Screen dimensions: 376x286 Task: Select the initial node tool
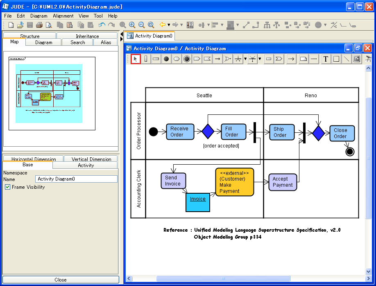pos(166,59)
